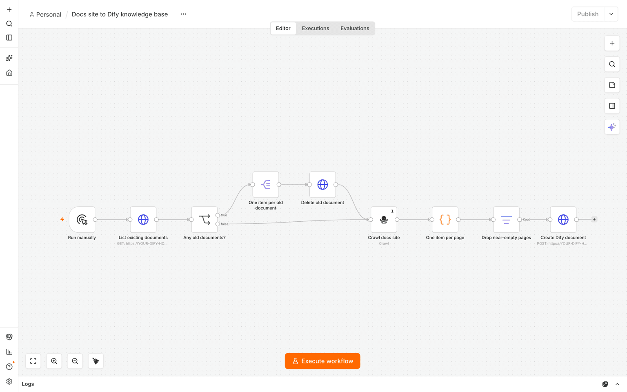Go to the home icon in sidebar
This screenshot has width=627, height=392.
[9, 73]
